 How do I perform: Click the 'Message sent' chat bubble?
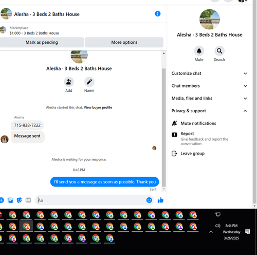27,137
